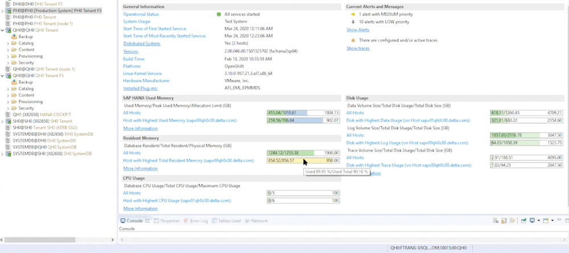Image resolution: width=569 pixels, height=253 pixels.
Task: Click the Display Selected Console monitor icon
Action: click(x=532, y=221)
